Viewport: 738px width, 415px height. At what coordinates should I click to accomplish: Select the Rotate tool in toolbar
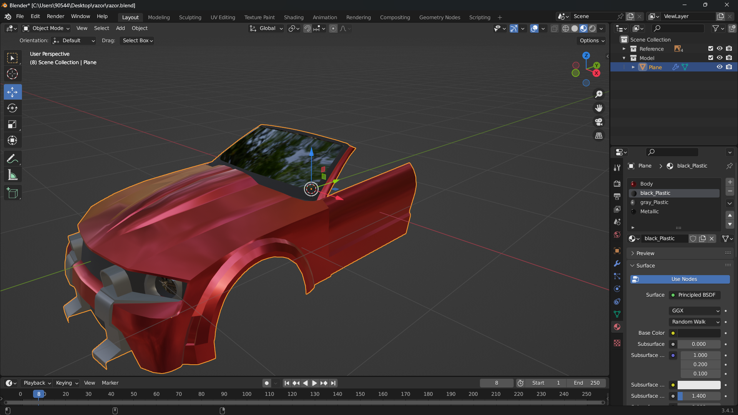click(12, 108)
